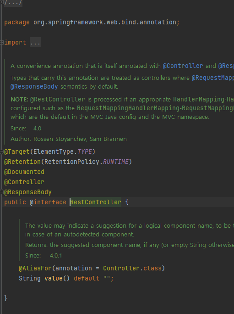Click ElementType in @Target
Image resolution: width=234 pixels, height=314 pixels.
coord(54,152)
